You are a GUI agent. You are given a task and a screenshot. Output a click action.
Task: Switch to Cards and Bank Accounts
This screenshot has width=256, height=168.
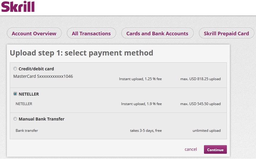pos(157,34)
